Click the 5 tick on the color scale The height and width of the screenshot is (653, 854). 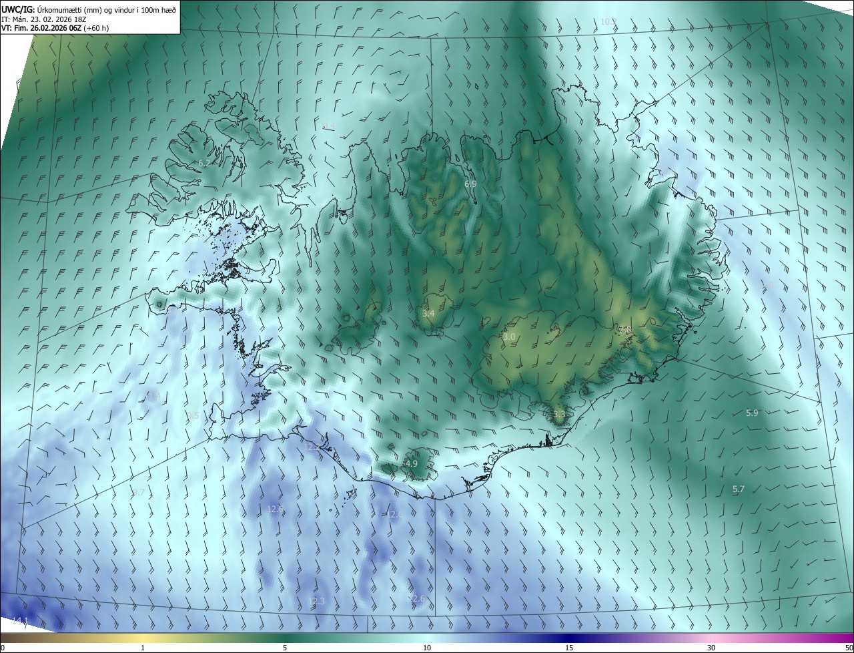pyautogui.click(x=285, y=648)
